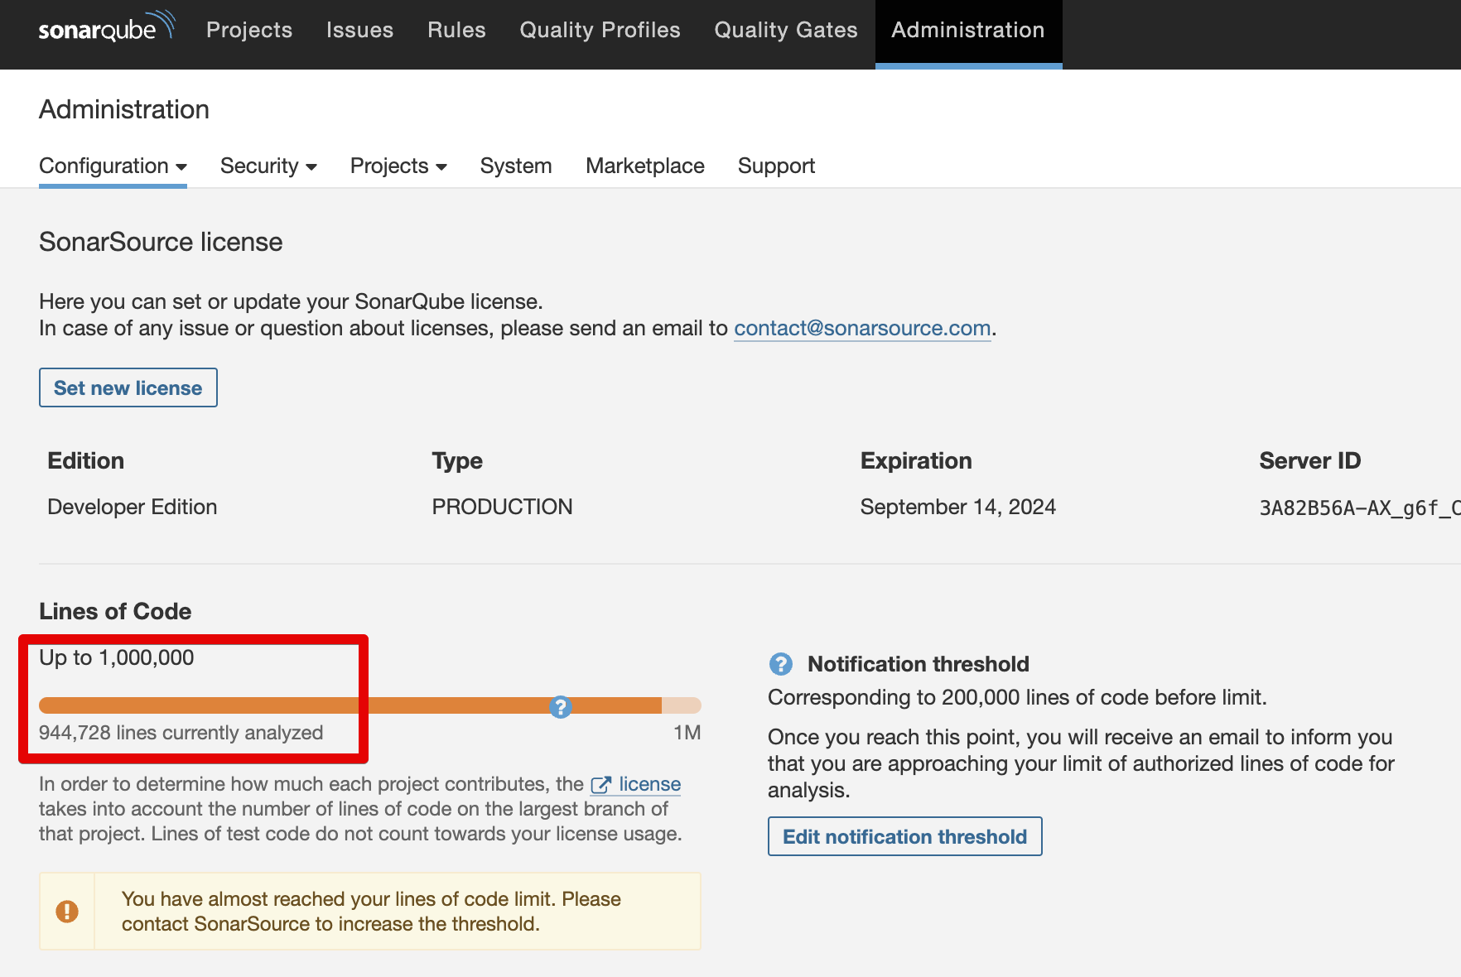Click the contact@sonarsource.com email link
Viewport: 1461px width, 977px height.
[862, 329]
